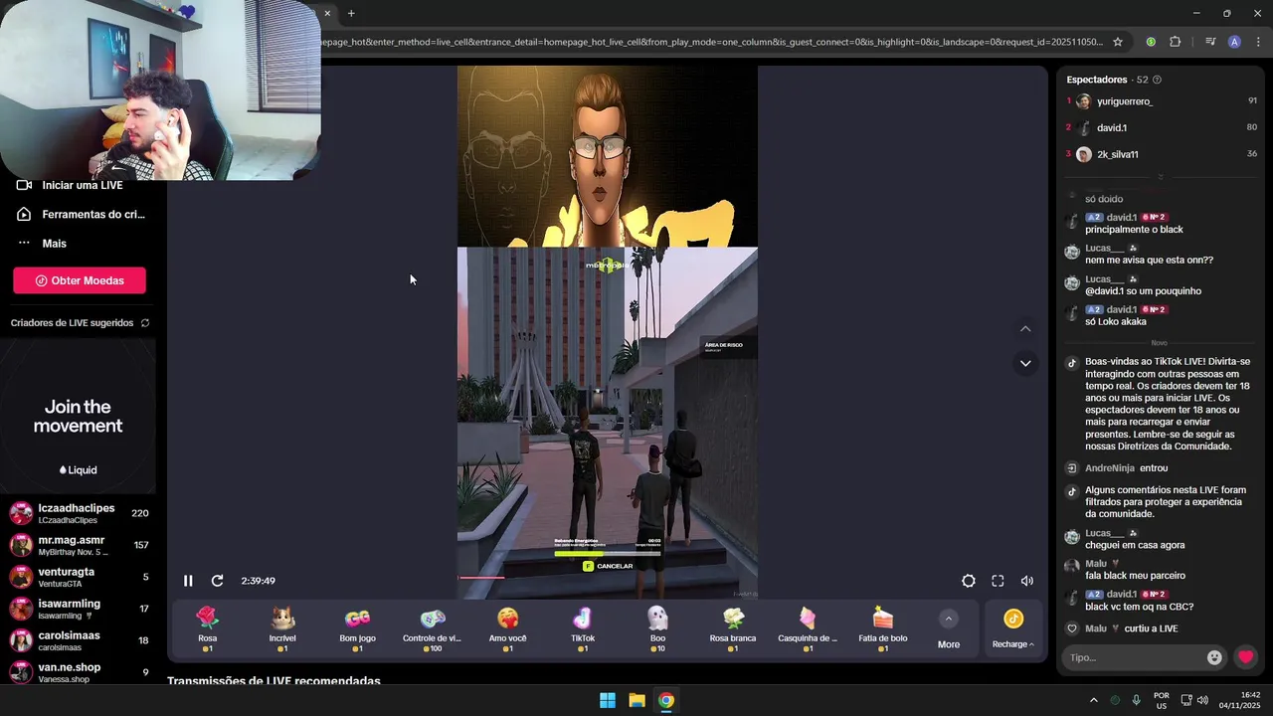This screenshot has width=1273, height=716.
Task: Open the POR US language switcher
Action: pos(1161,700)
